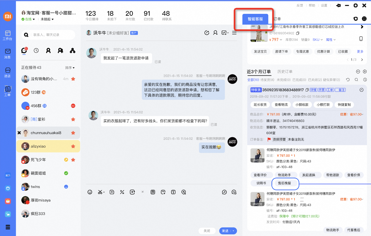The width and height of the screenshot is (371, 236).
Task: Click the refresh/transfer icon in chat header
Action: coord(207,33)
